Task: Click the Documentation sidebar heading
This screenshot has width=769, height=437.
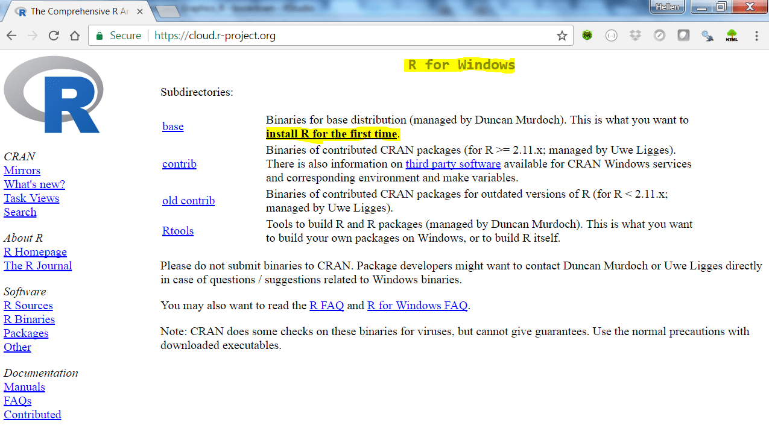Action: (x=41, y=373)
